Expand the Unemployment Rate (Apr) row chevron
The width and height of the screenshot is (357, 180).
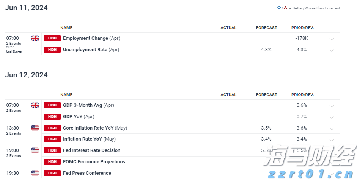[332, 50]
